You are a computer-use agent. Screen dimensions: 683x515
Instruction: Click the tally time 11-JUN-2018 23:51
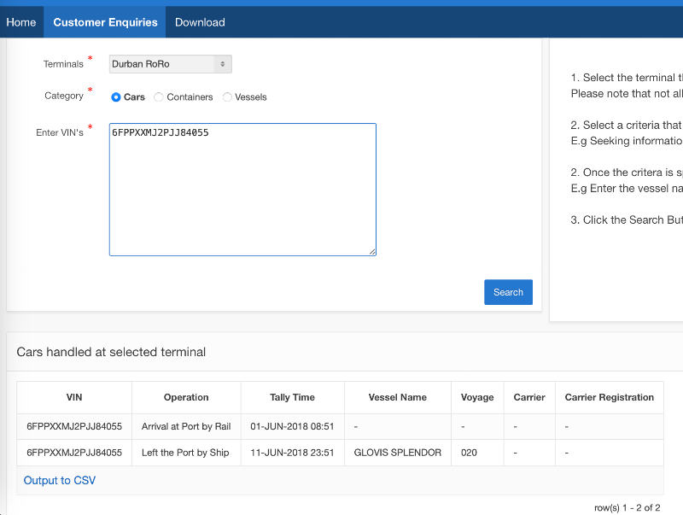pyautogui.click(x=292, y=453)
